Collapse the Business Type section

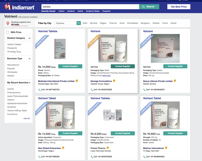29,59
